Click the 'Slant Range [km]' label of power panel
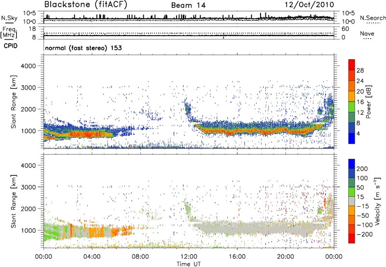 point(14,102)
